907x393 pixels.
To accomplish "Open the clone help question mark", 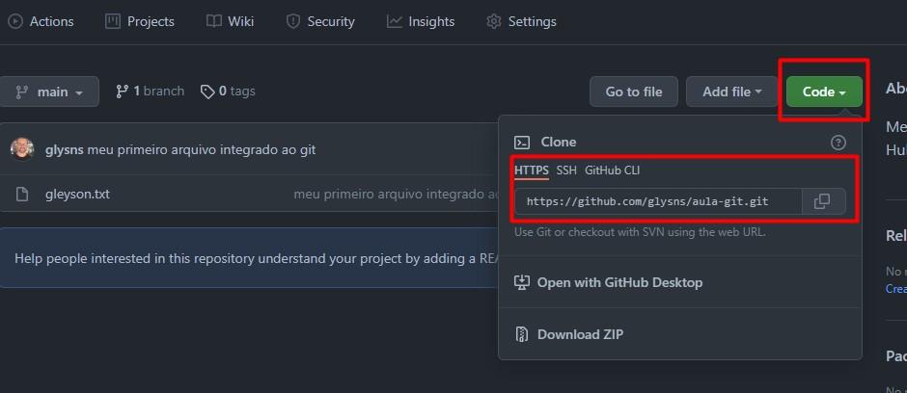I will pyautogui.click(x=838, y=143).
